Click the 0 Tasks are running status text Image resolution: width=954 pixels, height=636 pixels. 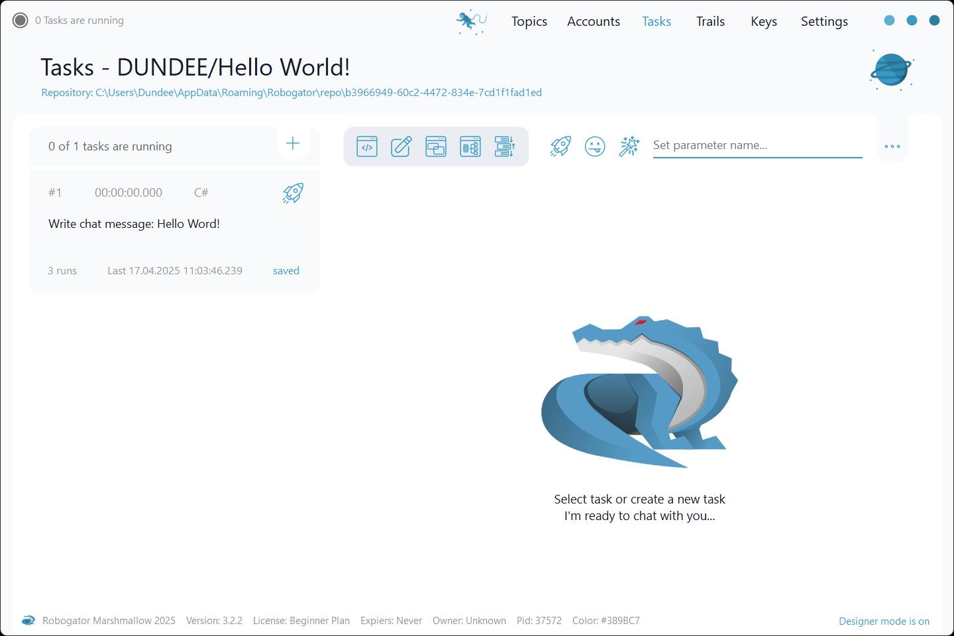click(79, 21)
